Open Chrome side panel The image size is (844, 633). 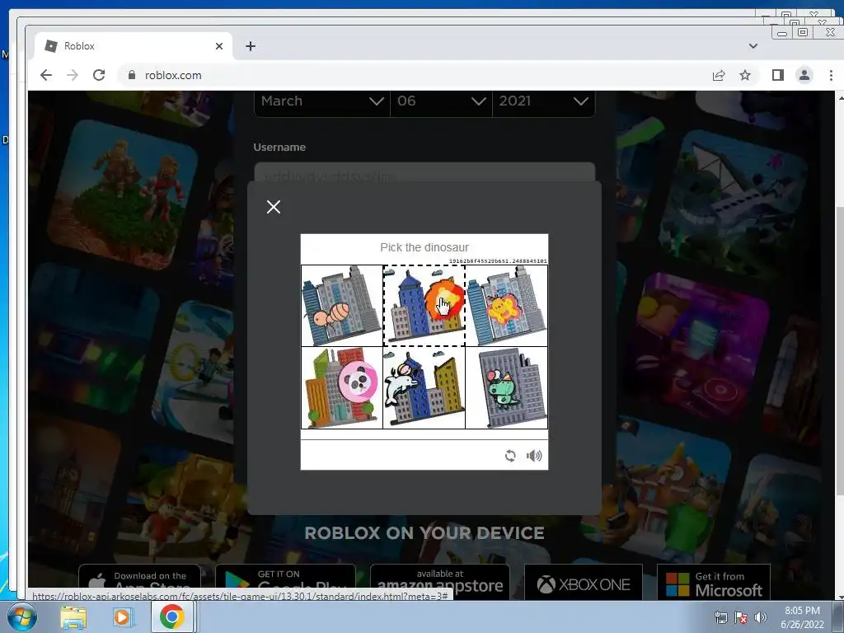point(778,75)
